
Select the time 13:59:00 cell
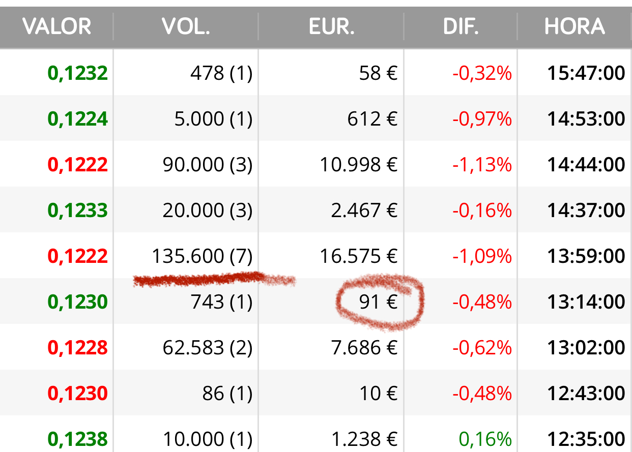pos(586,256)
